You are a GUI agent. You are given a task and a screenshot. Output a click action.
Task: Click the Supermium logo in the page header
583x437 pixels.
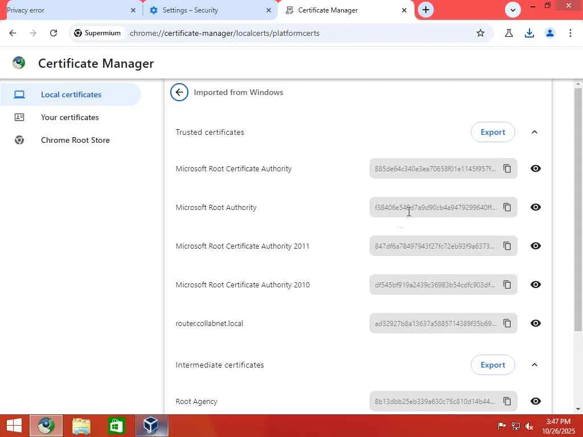pyautogui.click(x=19, y=63)
